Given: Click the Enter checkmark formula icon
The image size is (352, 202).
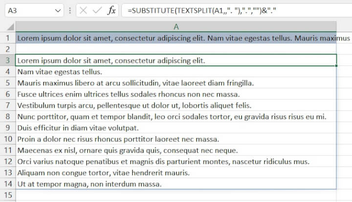Looking at the screenshot, I should [97, 10].
